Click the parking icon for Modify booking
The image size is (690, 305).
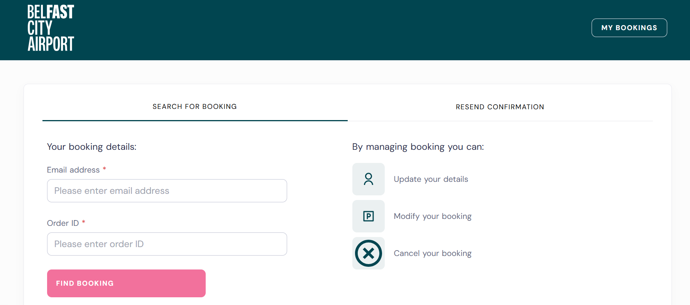tap(369, 216)
